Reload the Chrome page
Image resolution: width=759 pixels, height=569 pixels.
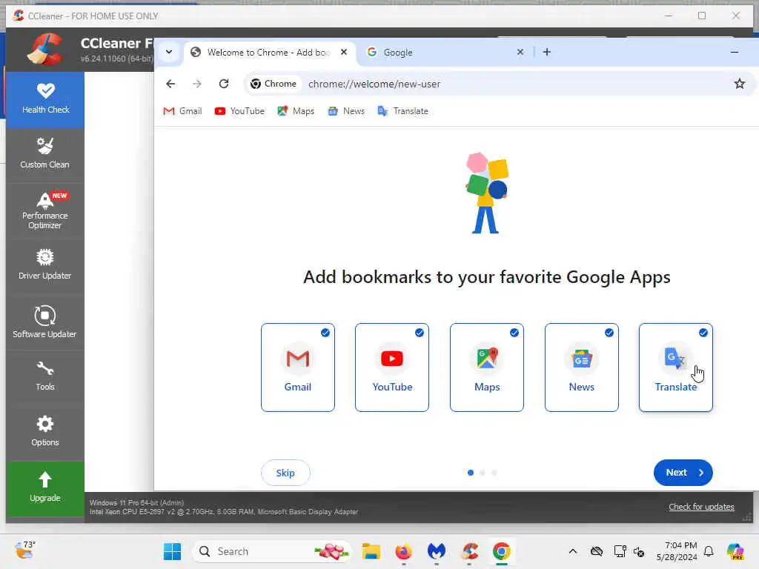pos(224,84)
